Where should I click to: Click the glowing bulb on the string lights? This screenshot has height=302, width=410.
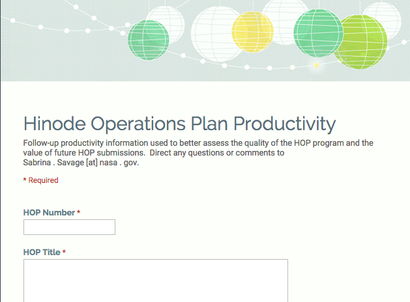[x=317, y=65]
